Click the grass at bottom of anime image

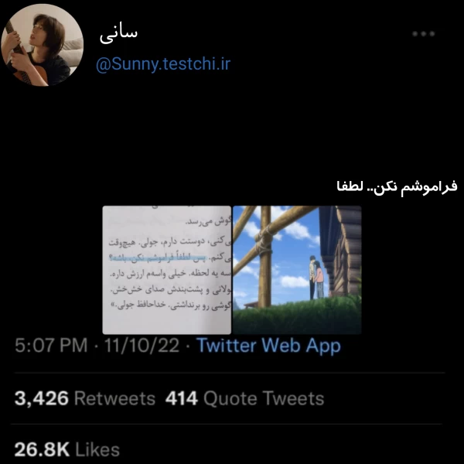pos(297,317)
